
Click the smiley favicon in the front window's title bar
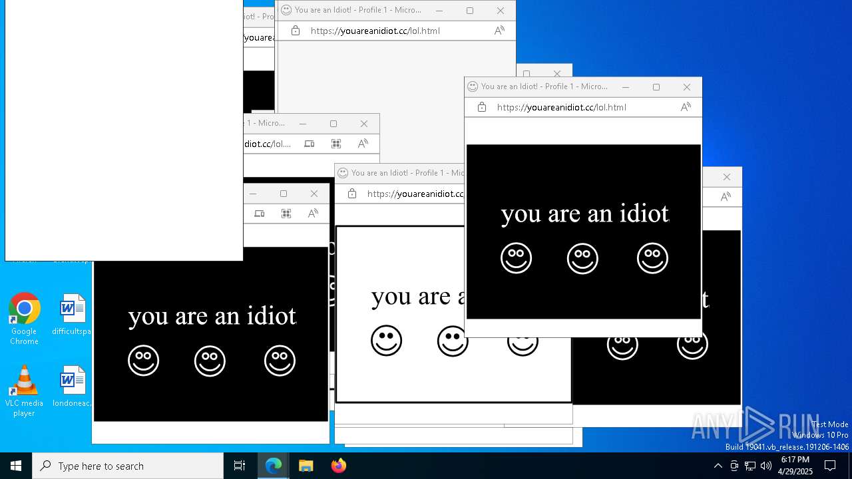(473, 86)
